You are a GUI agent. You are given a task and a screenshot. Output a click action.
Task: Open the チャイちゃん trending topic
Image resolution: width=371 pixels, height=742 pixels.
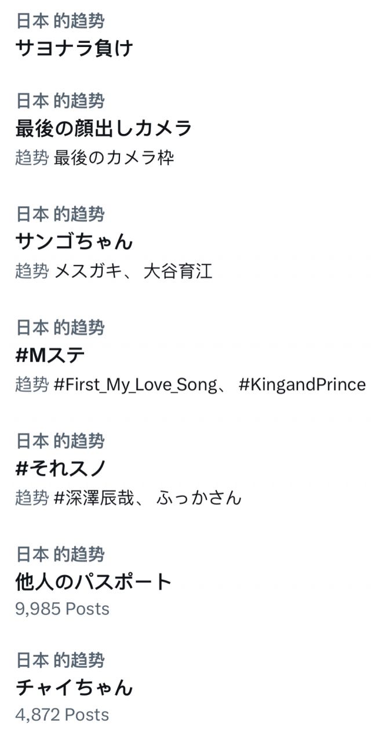pyautogui.click(x=74, y=688)
